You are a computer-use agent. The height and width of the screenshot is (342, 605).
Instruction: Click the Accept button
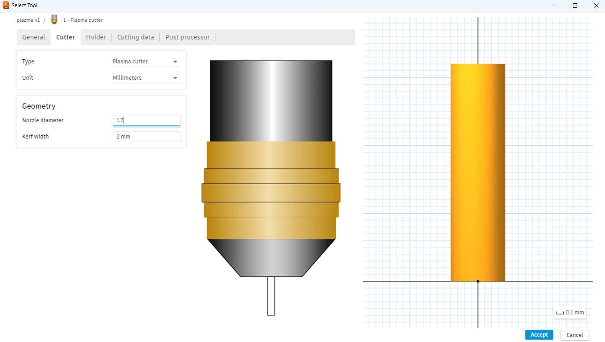(539, 335)
